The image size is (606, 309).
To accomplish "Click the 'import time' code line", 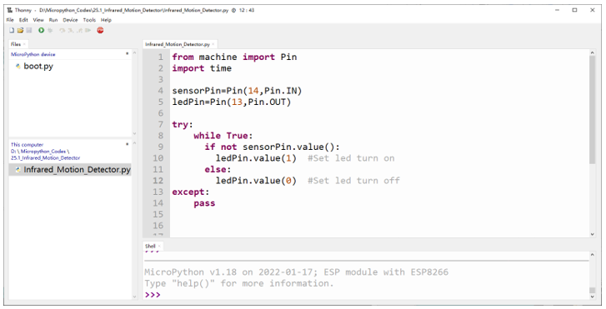I will tap(202, 68).
